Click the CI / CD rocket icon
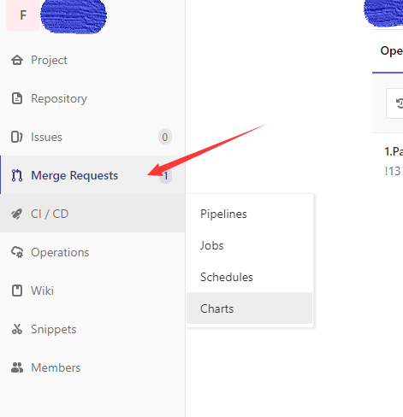The height and width of the screenshot is (417, 403). 17,214
